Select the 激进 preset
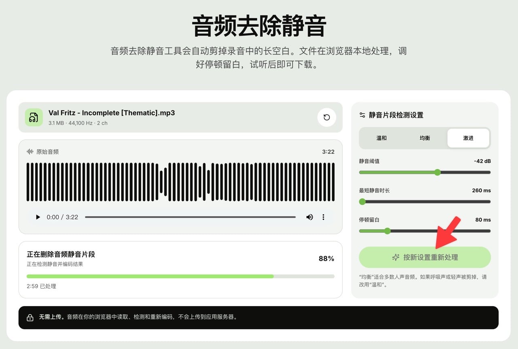This screenshot has height=349, width=518. point(468,138)
